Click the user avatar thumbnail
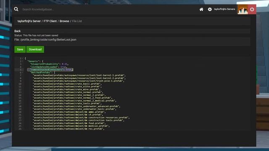Screen dimensions: 269x151 tap(243, 9)
